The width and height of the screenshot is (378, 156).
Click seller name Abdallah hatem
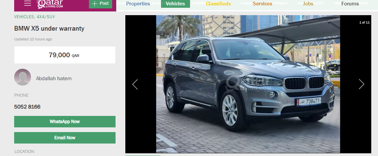54,79
